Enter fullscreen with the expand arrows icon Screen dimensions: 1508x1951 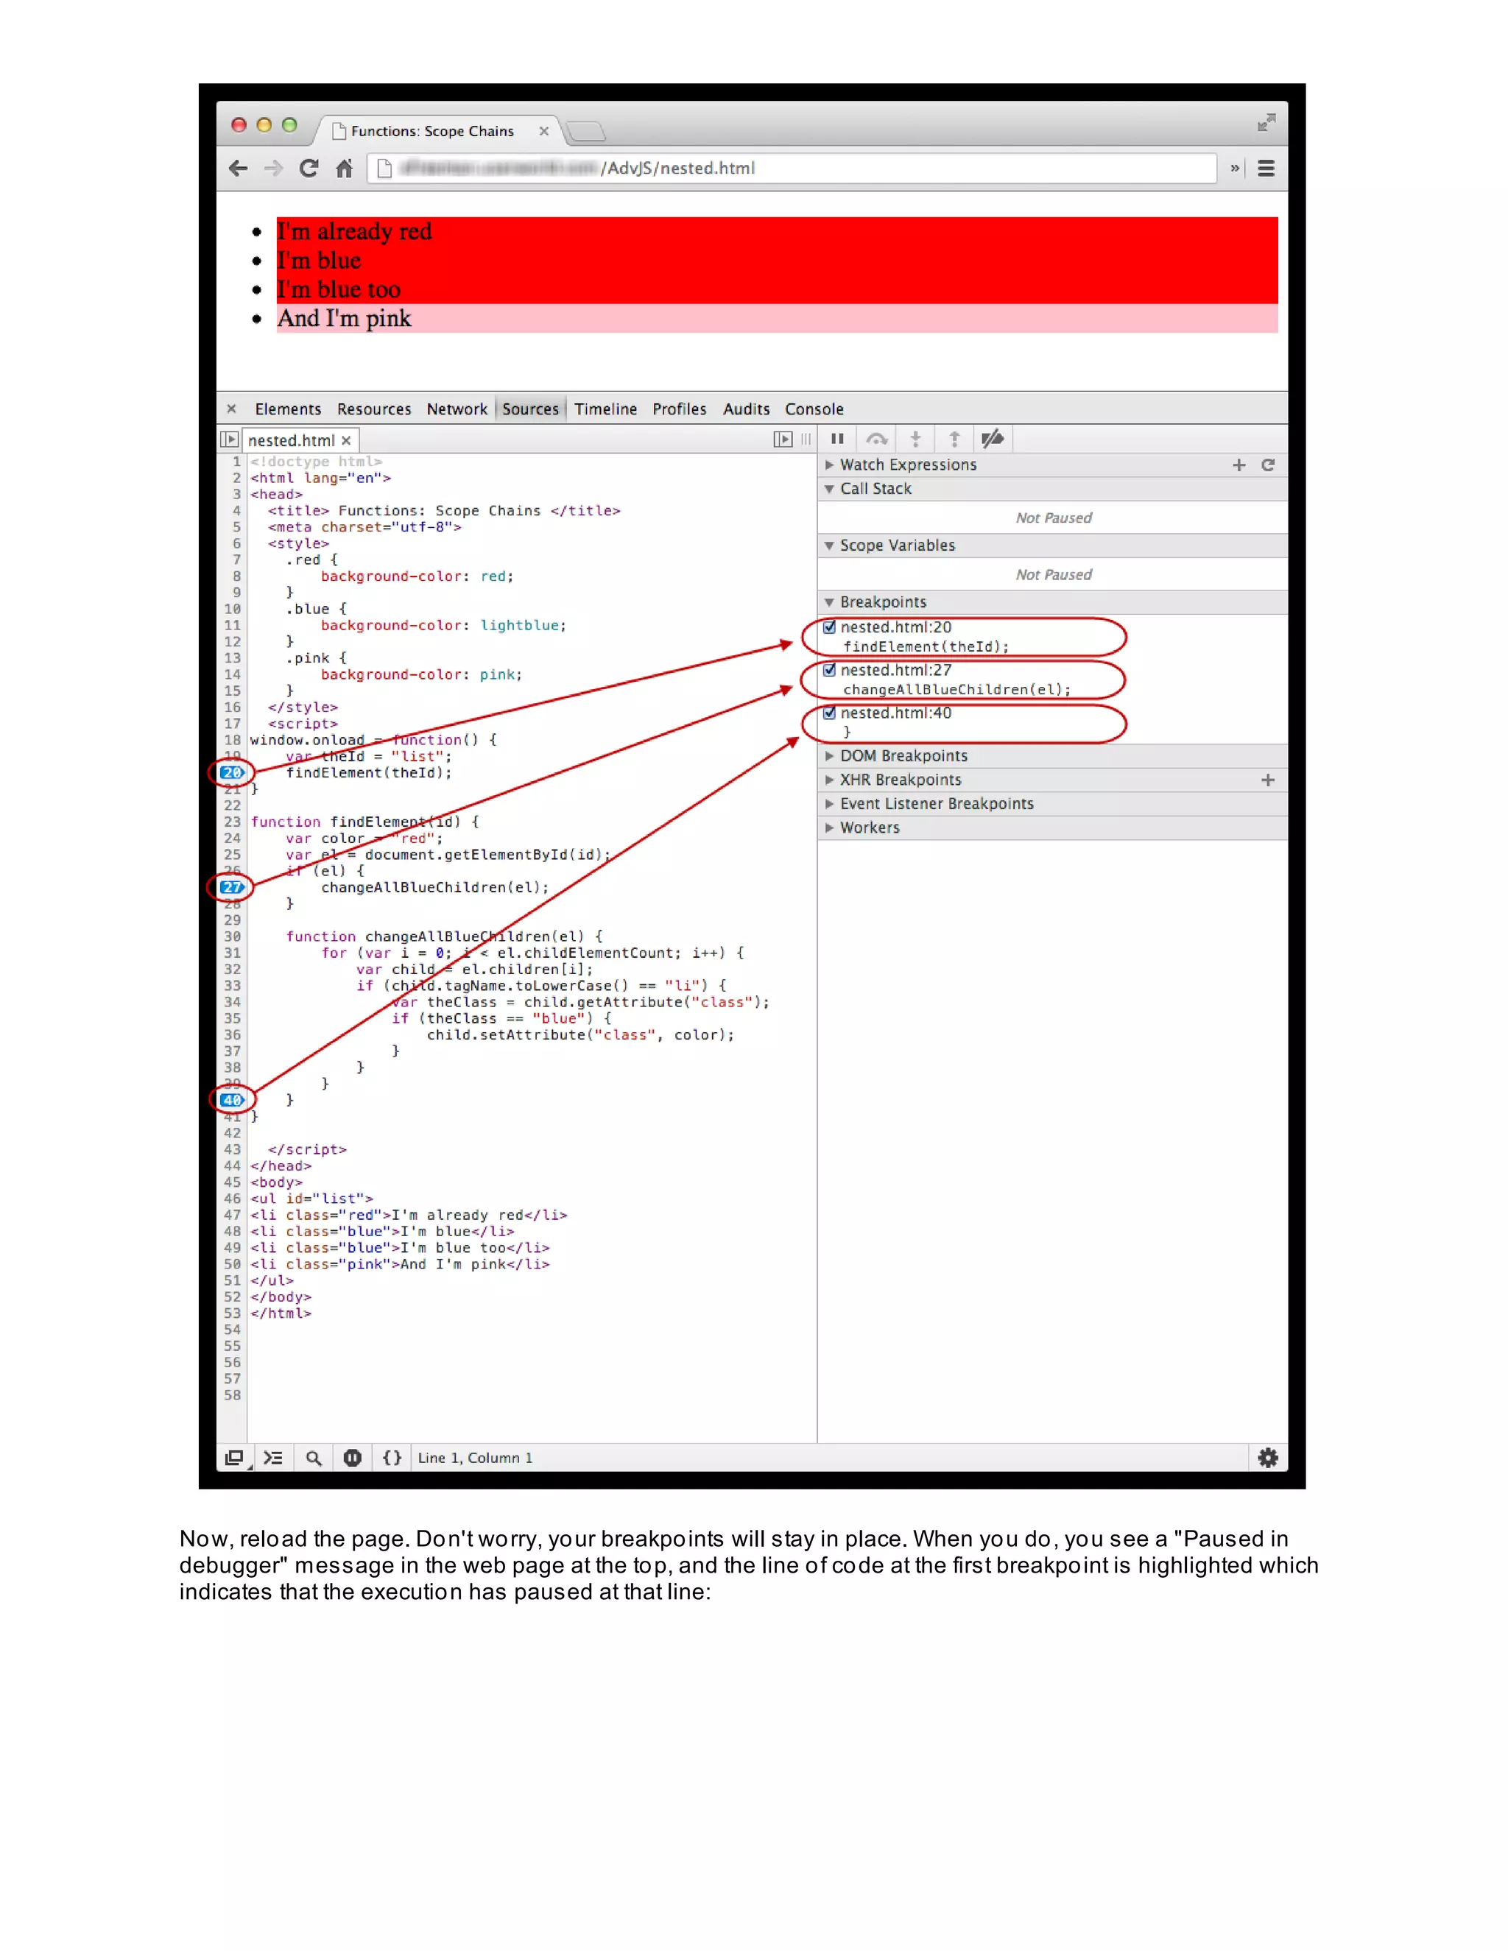[1266, 122]
